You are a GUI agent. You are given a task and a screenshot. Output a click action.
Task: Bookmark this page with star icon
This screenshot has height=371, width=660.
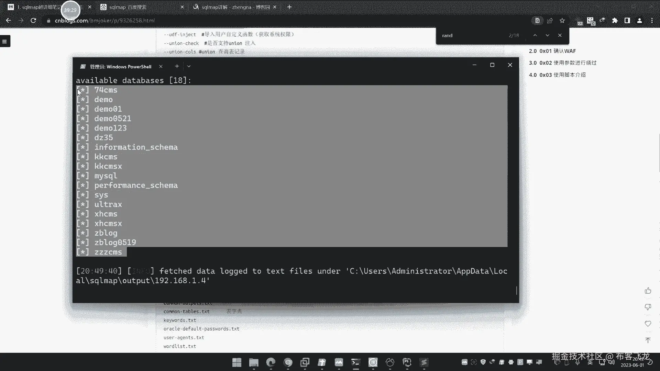(562, 21)
